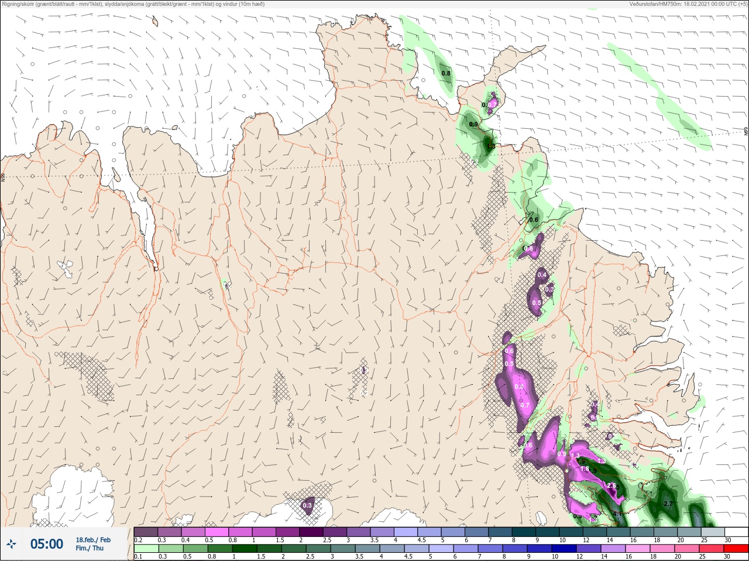Click the 0.8 value in the offshore green band
This screenshot has width=749, height=561.
[446, 73]
